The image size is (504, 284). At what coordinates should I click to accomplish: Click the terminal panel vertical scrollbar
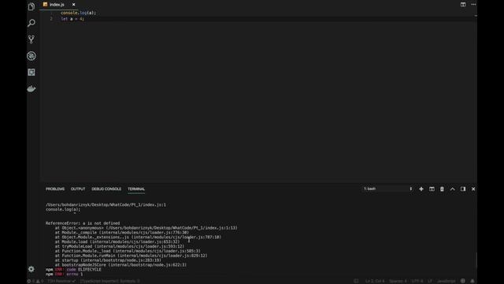coord(476,260)
